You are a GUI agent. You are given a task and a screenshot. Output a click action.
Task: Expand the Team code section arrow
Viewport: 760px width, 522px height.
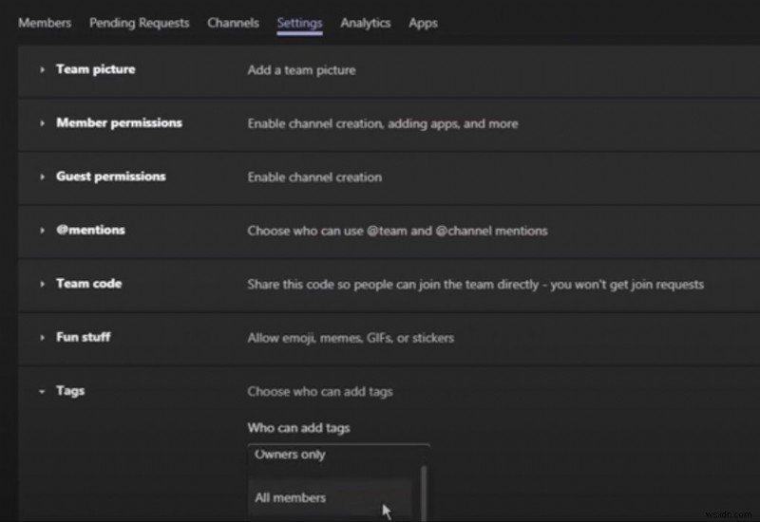[x=42, y=284]
